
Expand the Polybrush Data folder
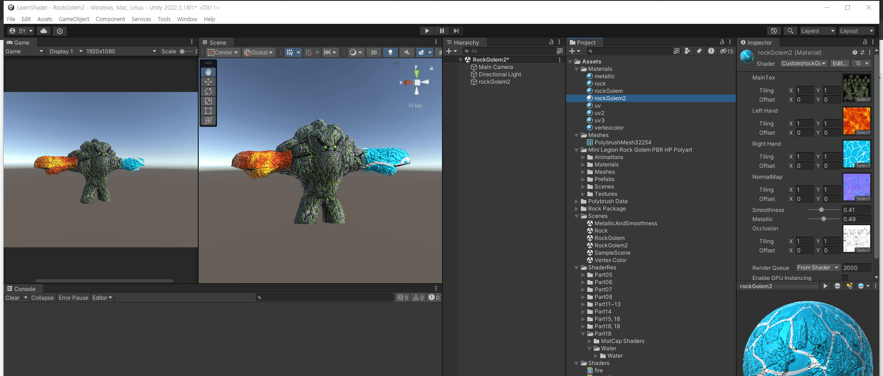[577, 201]
